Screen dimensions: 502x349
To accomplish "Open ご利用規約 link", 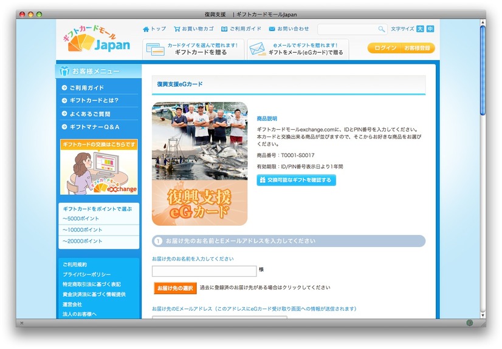I will pyautogui.click(x=75, y=264).
